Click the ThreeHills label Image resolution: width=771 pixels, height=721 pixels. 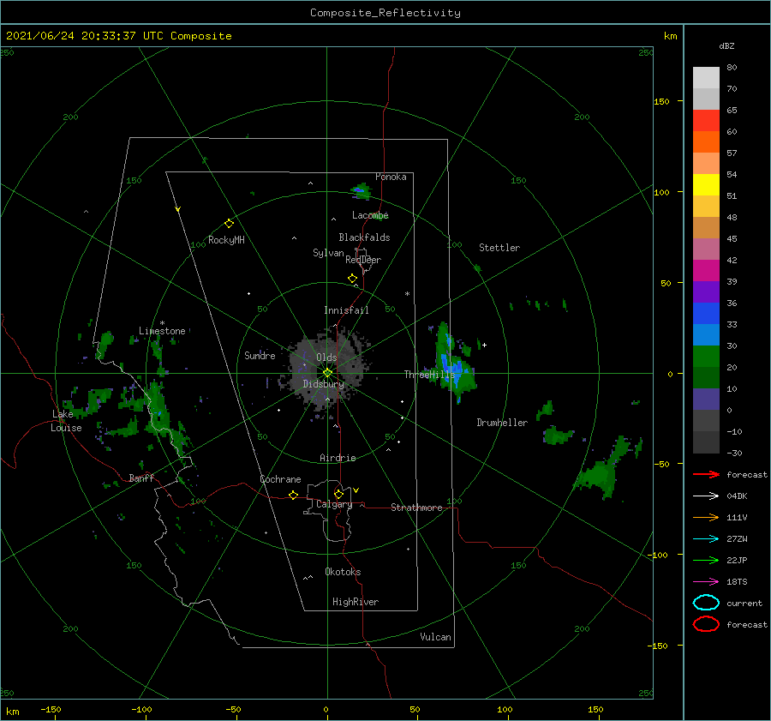coord(430,375)
